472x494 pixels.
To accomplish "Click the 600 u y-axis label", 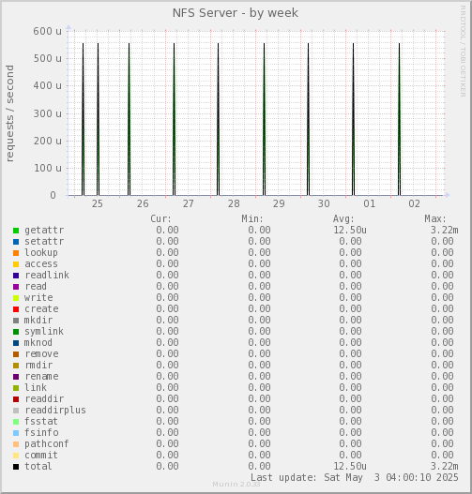I will pos(48,31).
